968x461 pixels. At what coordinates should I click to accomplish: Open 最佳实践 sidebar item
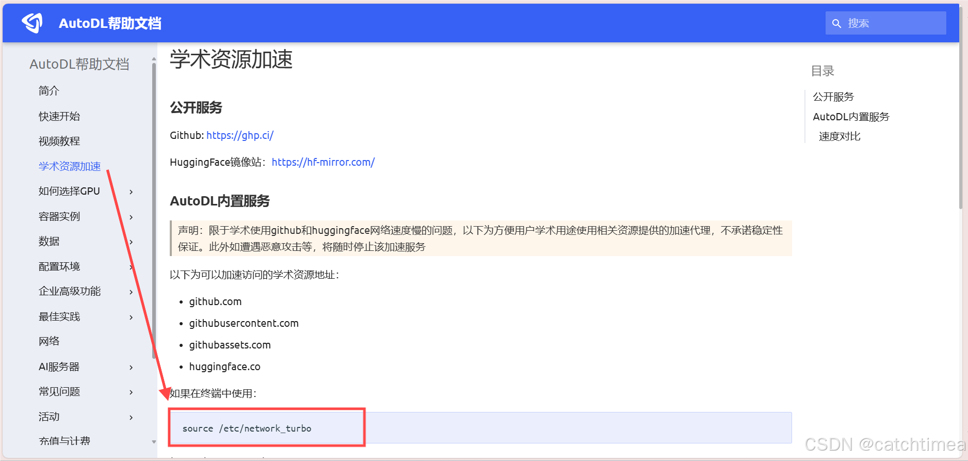click(59, 316)
